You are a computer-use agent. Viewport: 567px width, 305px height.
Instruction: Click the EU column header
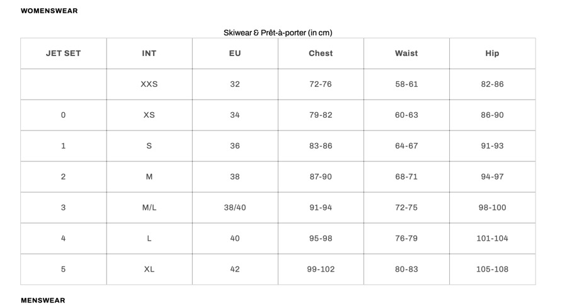235,54
